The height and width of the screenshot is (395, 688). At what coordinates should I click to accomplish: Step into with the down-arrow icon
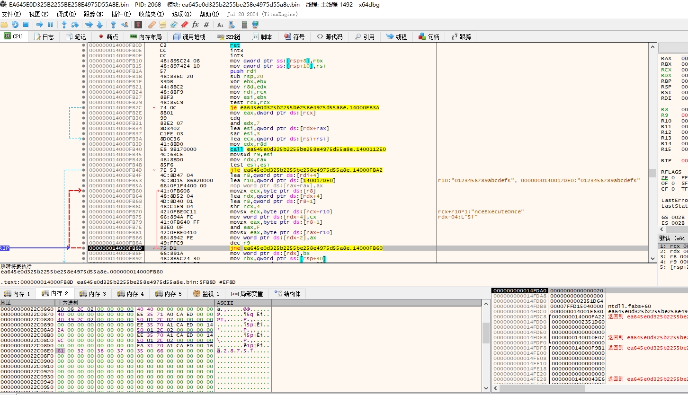coord(64,25)
